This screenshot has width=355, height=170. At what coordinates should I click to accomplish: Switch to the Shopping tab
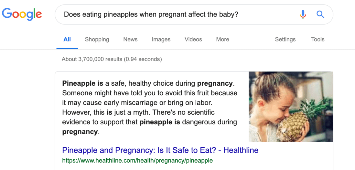click(97, 39)
